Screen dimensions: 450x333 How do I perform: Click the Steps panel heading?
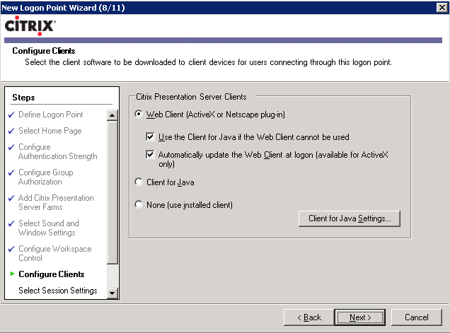(x=23, y=98)
